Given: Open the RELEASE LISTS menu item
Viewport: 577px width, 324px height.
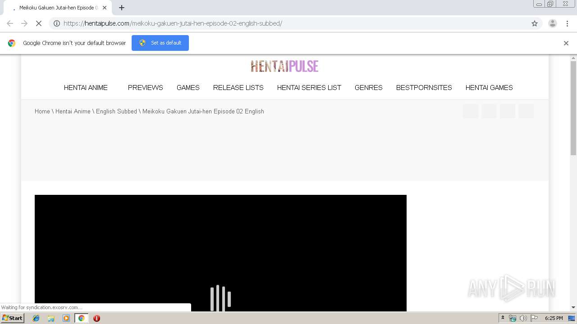Looking at the screenshot, I should 238,88.
